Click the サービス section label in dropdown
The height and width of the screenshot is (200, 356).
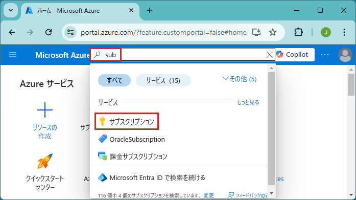[x=108, y=102]
